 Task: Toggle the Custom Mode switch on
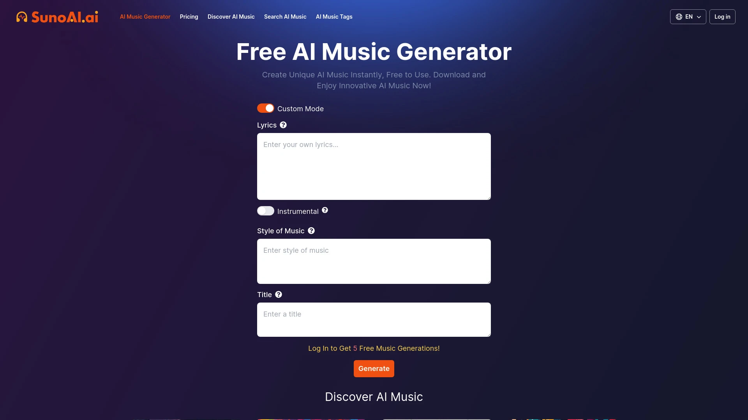(x=265, y=108)
